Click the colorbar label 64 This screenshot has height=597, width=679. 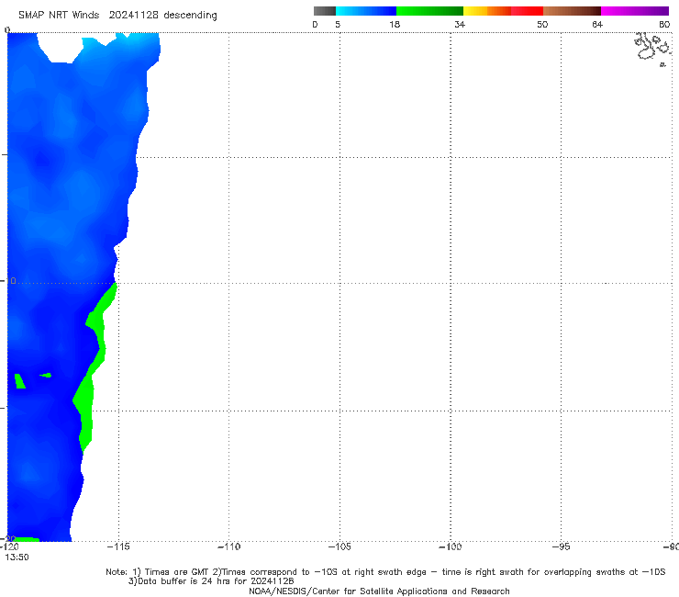tap(597, 24)
